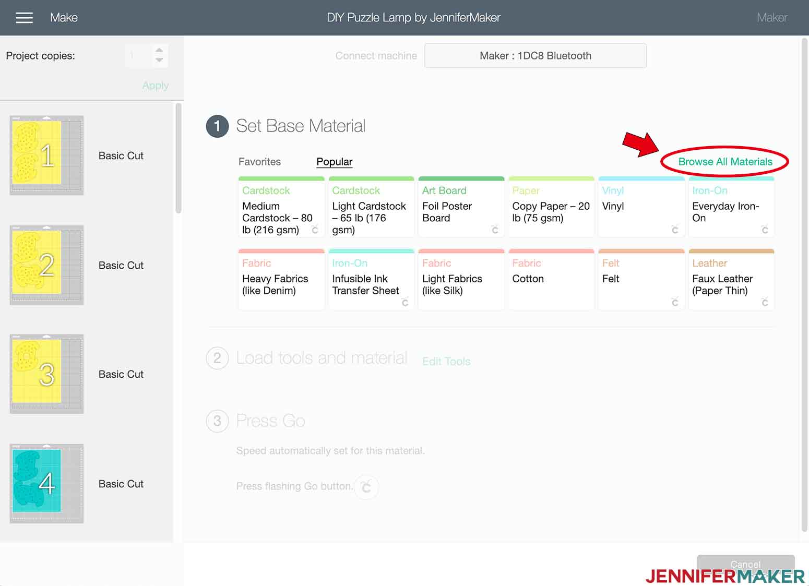Click the mat list scrollbar
The image size is (809, 586).
tap(179, 158)
